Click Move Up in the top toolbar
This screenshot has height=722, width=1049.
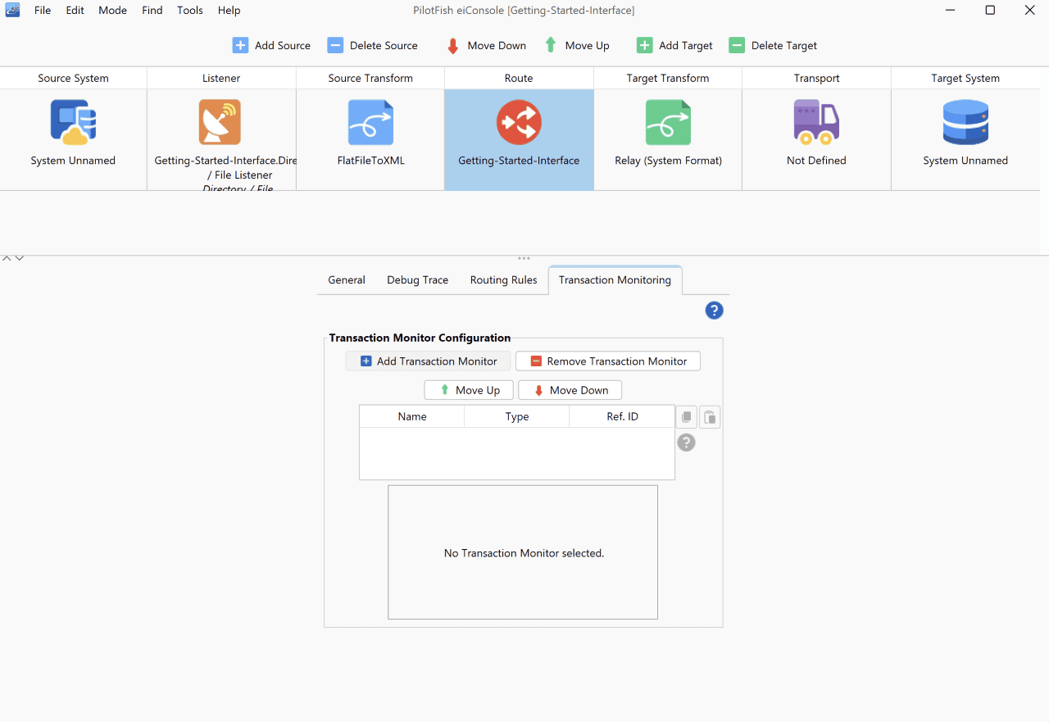(x=577, y=46)
